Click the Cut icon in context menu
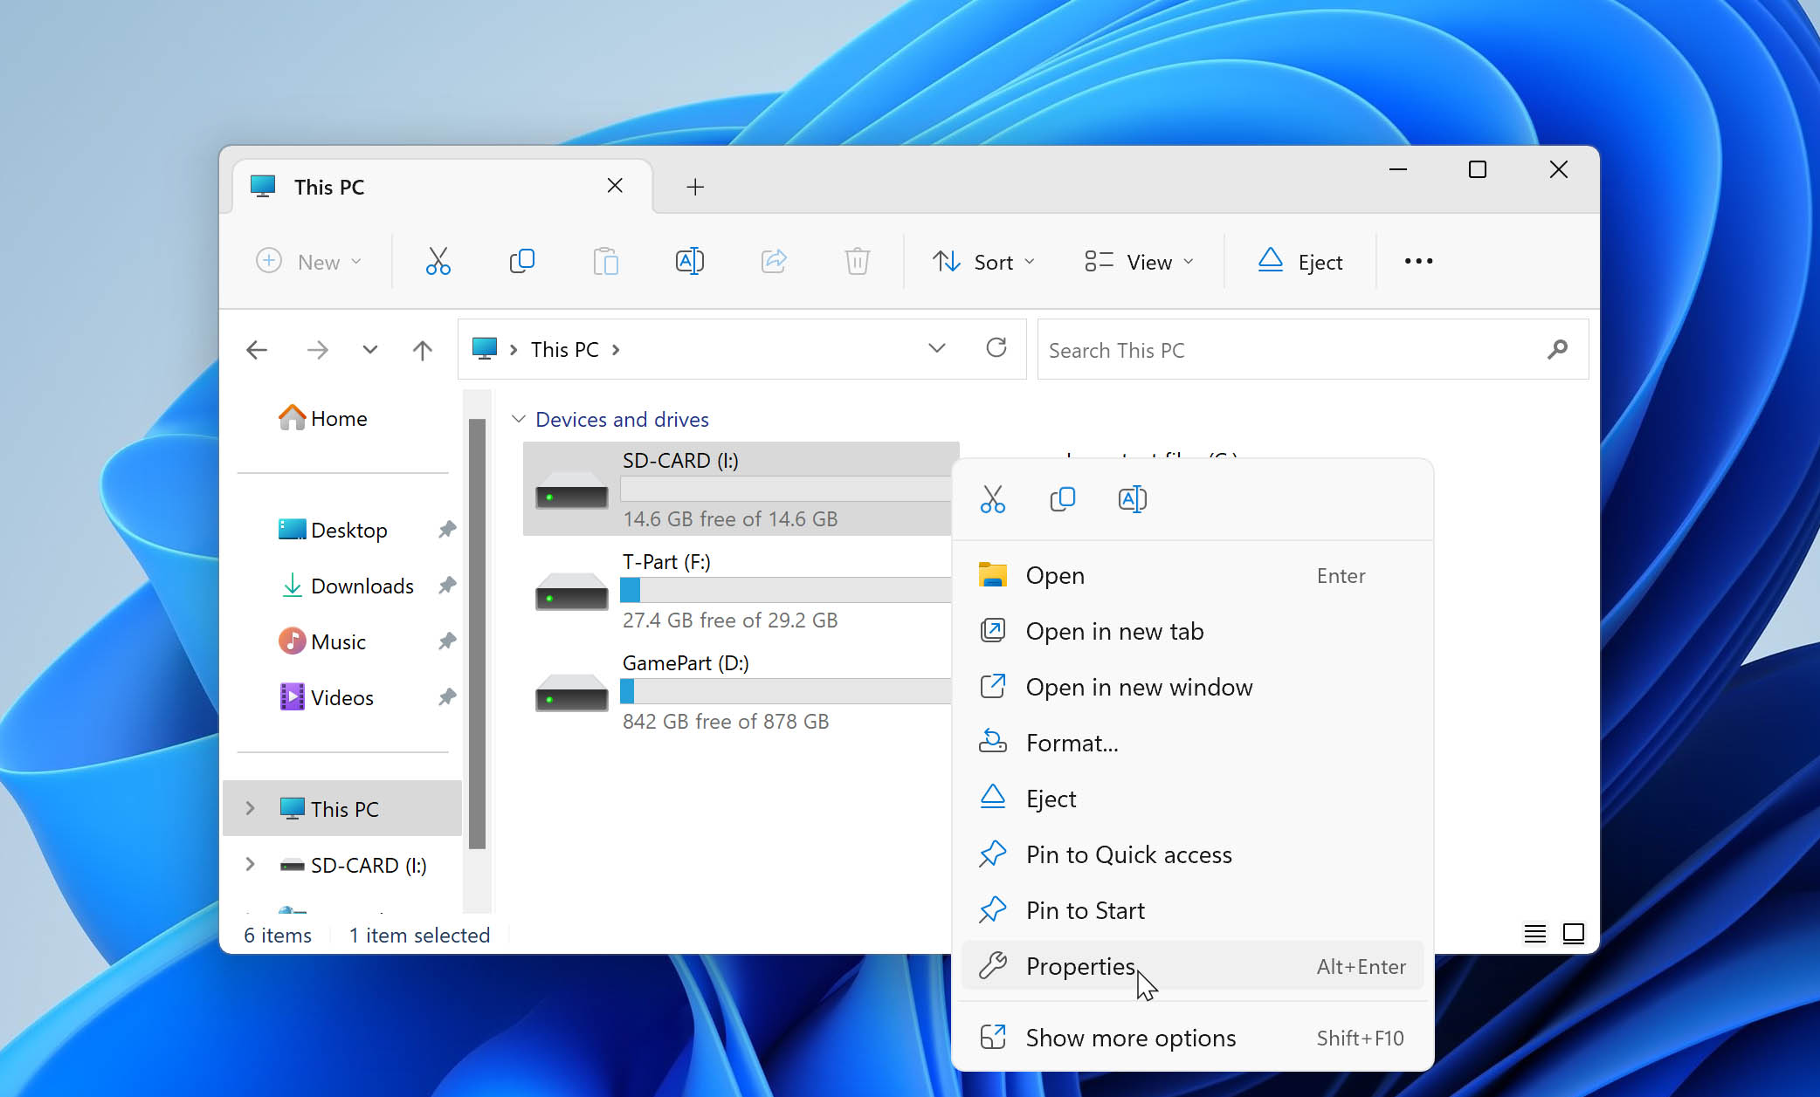The height and width of the screenshot is (1097, 1820). [x=992, y=497]
